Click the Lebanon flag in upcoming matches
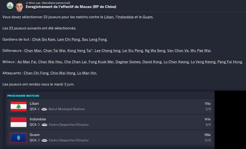 click(x=19, y=106)
